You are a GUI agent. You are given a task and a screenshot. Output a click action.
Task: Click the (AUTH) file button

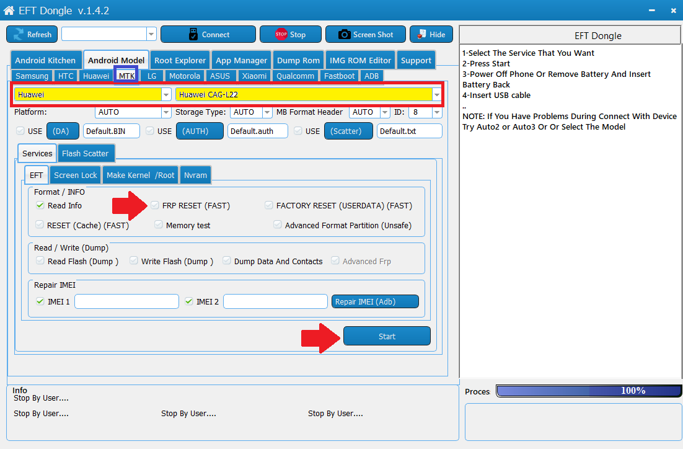tap(200, 131)
